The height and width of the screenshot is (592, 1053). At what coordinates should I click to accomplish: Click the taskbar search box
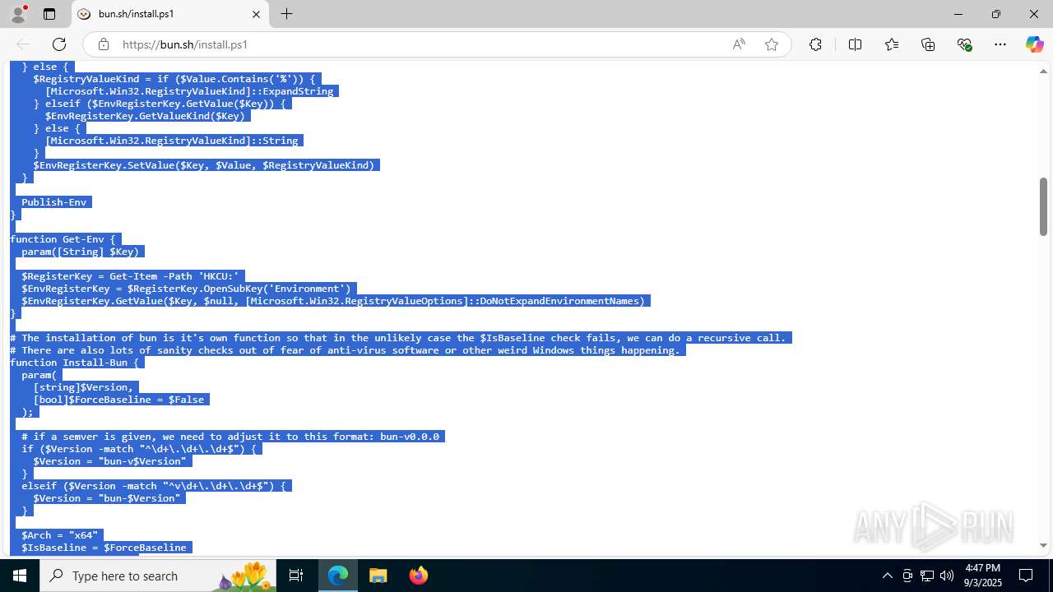[158, 576]
